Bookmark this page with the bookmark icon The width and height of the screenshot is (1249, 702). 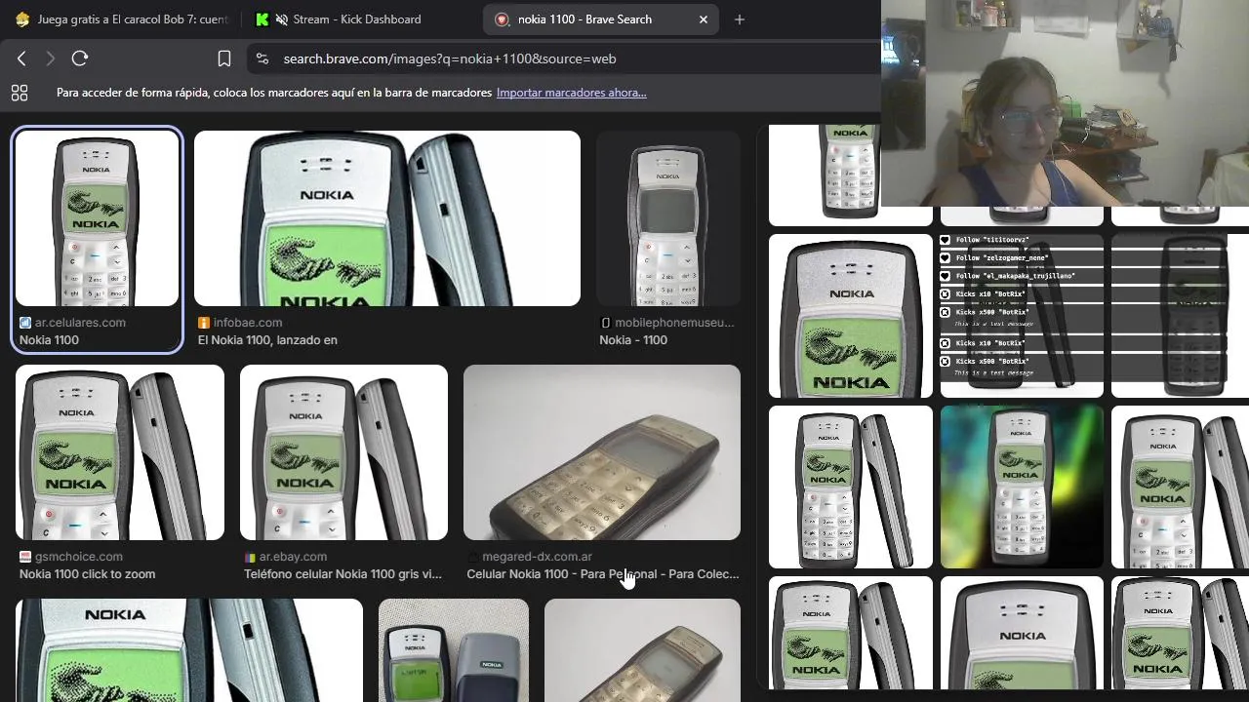(224, 58)
